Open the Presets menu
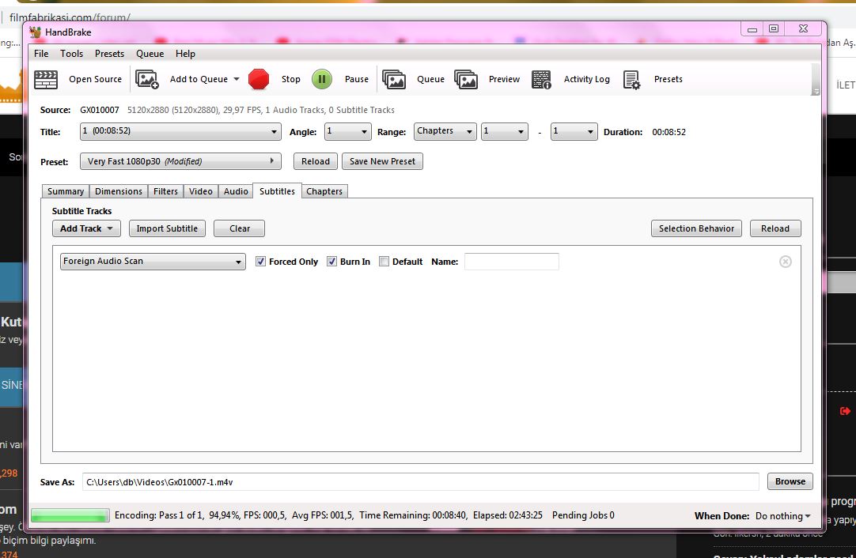 tap(109, 54)
